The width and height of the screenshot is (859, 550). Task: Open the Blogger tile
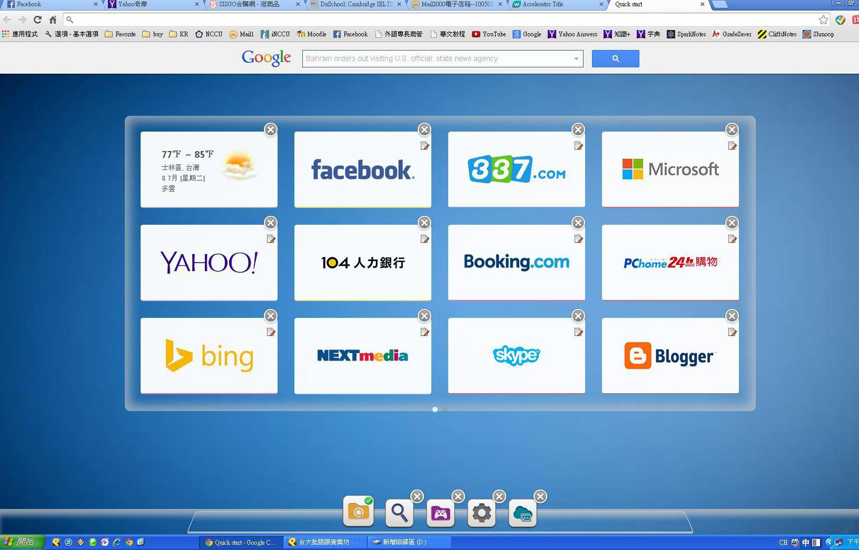pos(670,356)
